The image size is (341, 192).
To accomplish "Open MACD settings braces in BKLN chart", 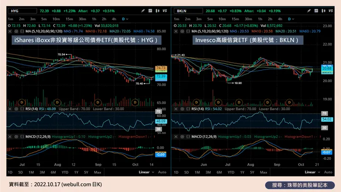I will (188, 137).
